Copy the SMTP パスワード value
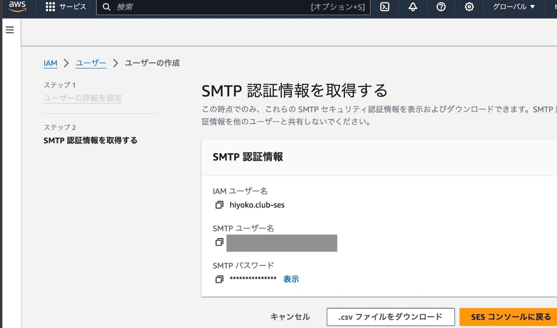This screenshot has width=557, height=328. tap(219, 279)
